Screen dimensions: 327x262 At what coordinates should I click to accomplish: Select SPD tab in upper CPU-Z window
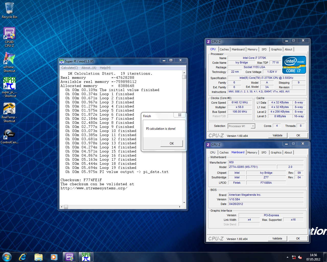click(264, 49)
